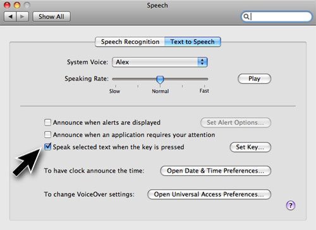Open Universal Access Preferences
Viewport: 316px width, 230px height.
pos(209,194)
